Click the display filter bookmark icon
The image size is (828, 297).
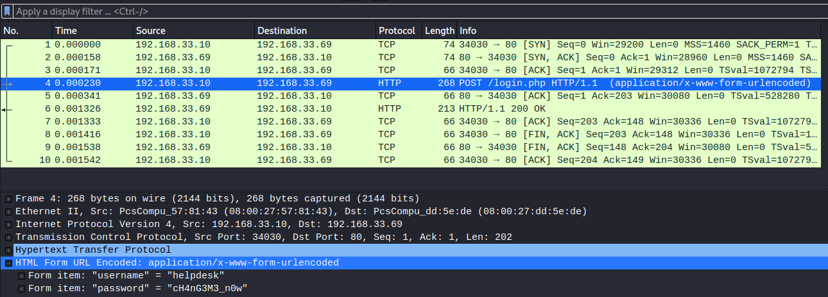(7, 12)
